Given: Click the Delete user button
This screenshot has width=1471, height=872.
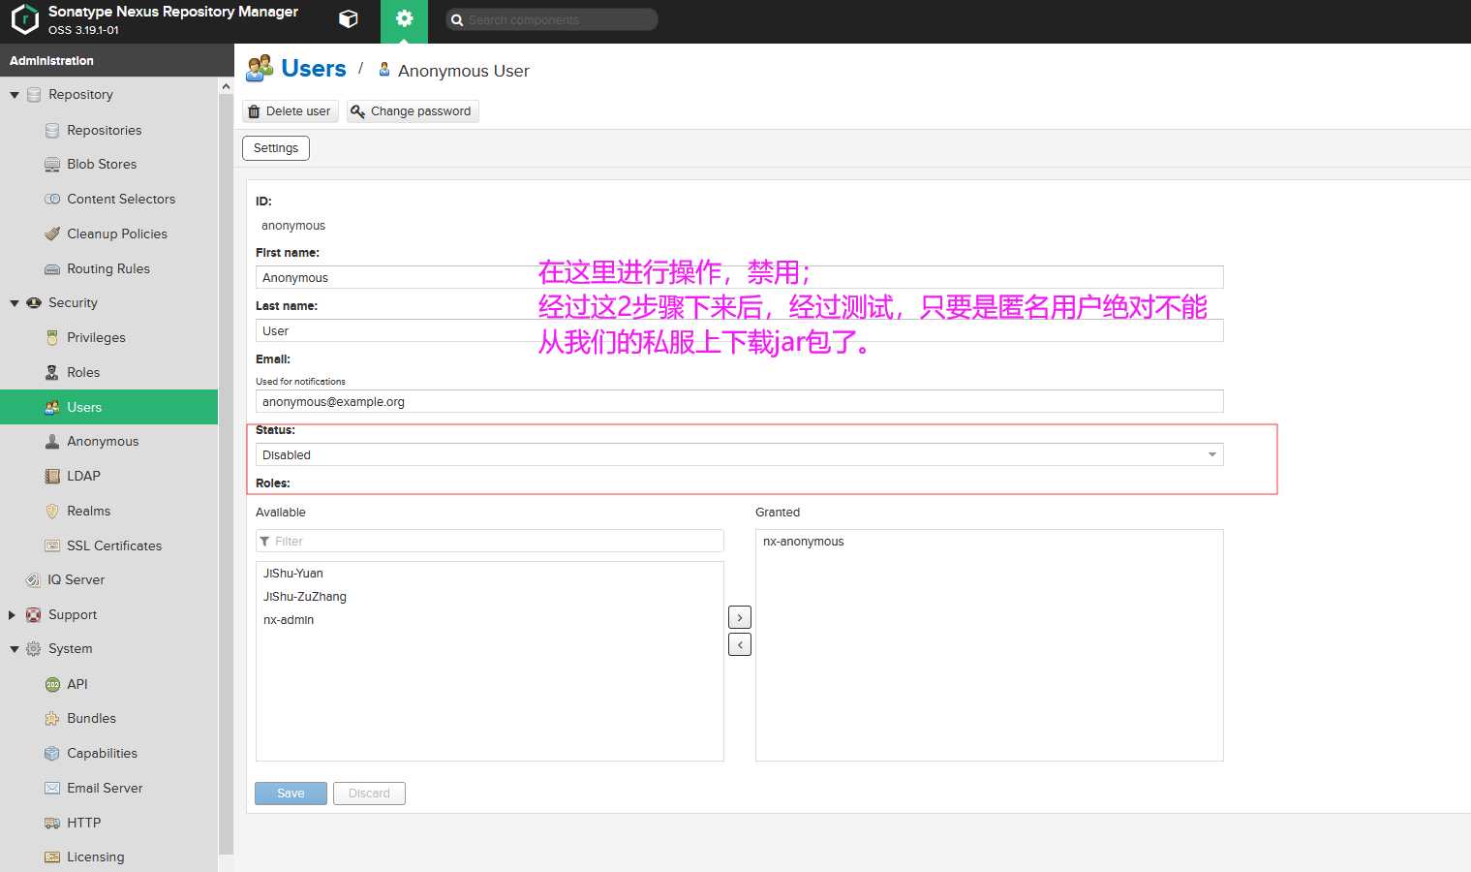Looking at the screenshot, I should tap(290, 111).
